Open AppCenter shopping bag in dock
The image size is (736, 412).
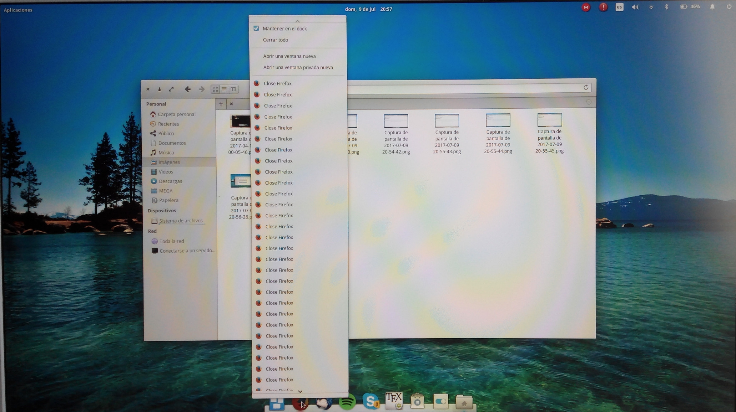[x=417, y=401]
